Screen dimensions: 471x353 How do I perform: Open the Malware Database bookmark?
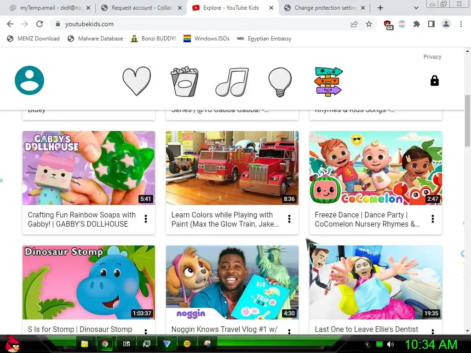tap(95, 39)
